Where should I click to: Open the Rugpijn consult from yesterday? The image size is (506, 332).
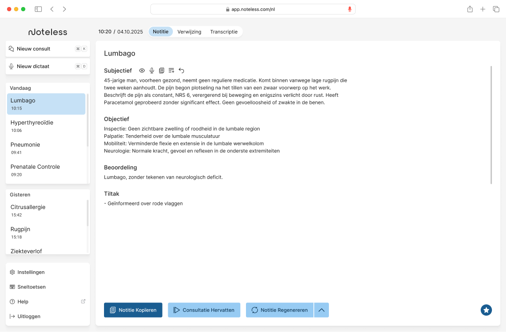pos(46,233)
